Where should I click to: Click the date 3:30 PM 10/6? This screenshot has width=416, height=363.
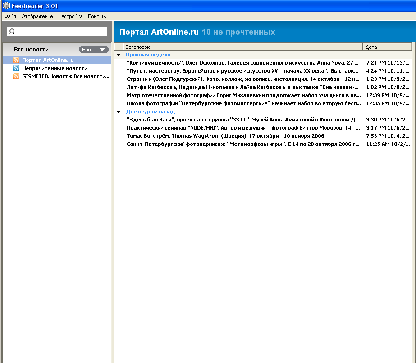click(x=388, y=120)
